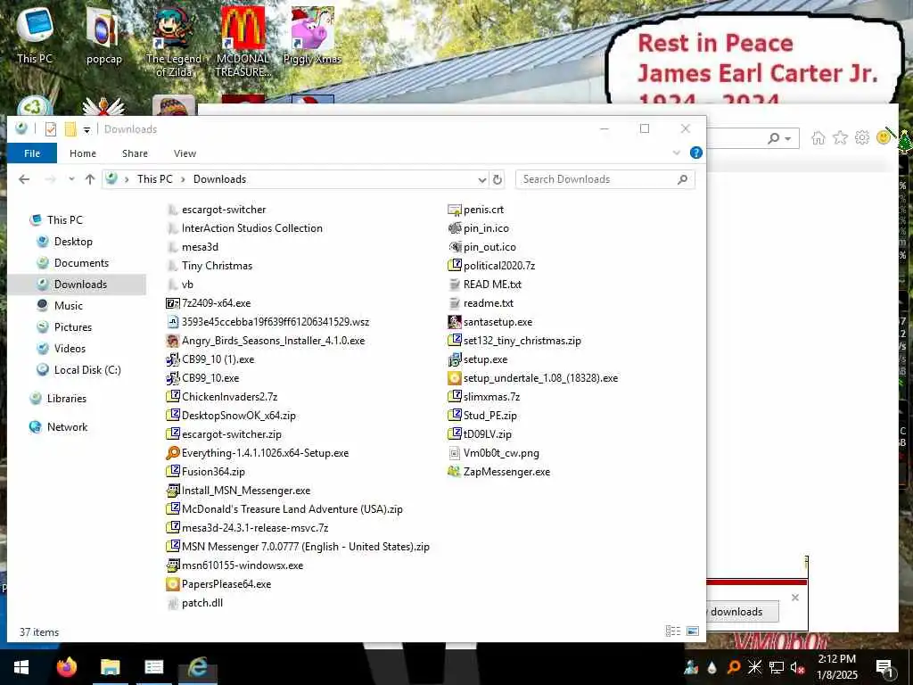Open Internet Explorer tools gear icon

[x=862, y=138]
